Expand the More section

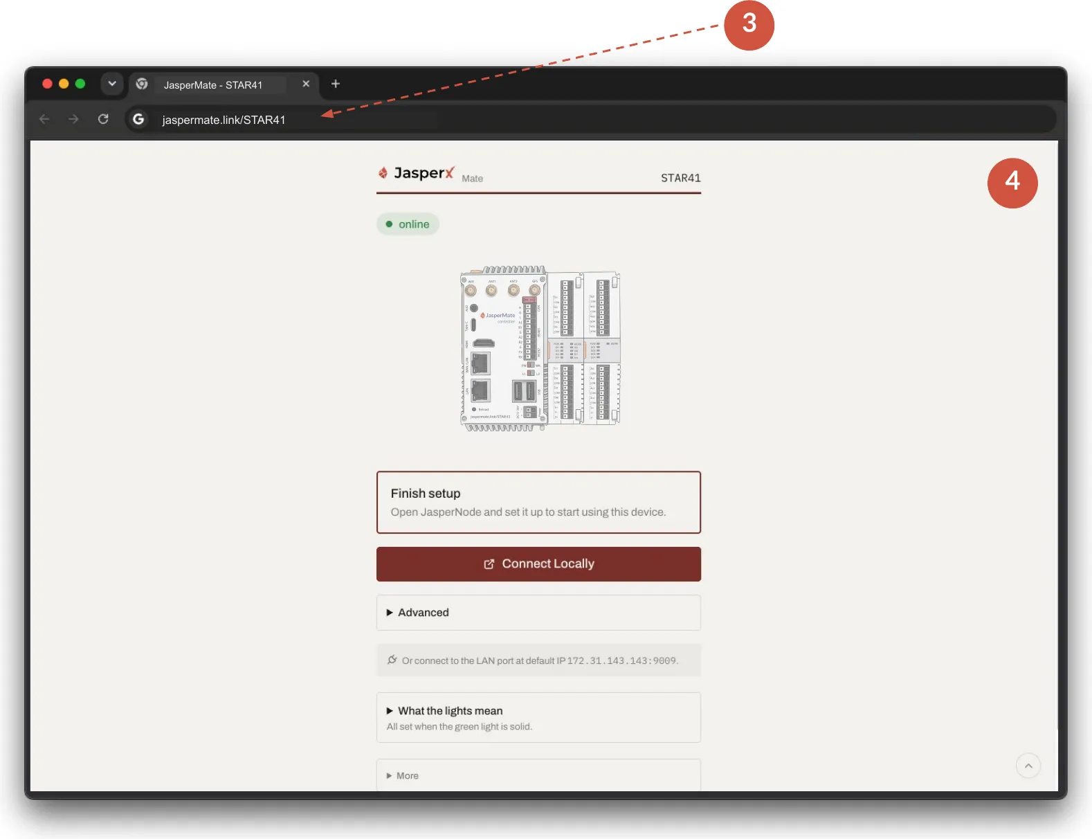[538, 775]
